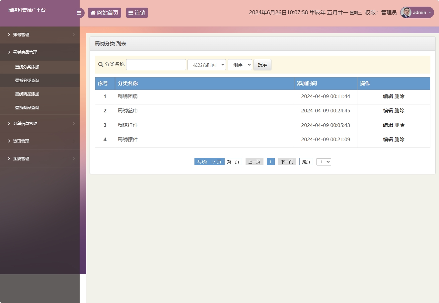Open the 按发布时间 sort field dropdown
Screen dimensions: 439x303
tap(206, 65)
